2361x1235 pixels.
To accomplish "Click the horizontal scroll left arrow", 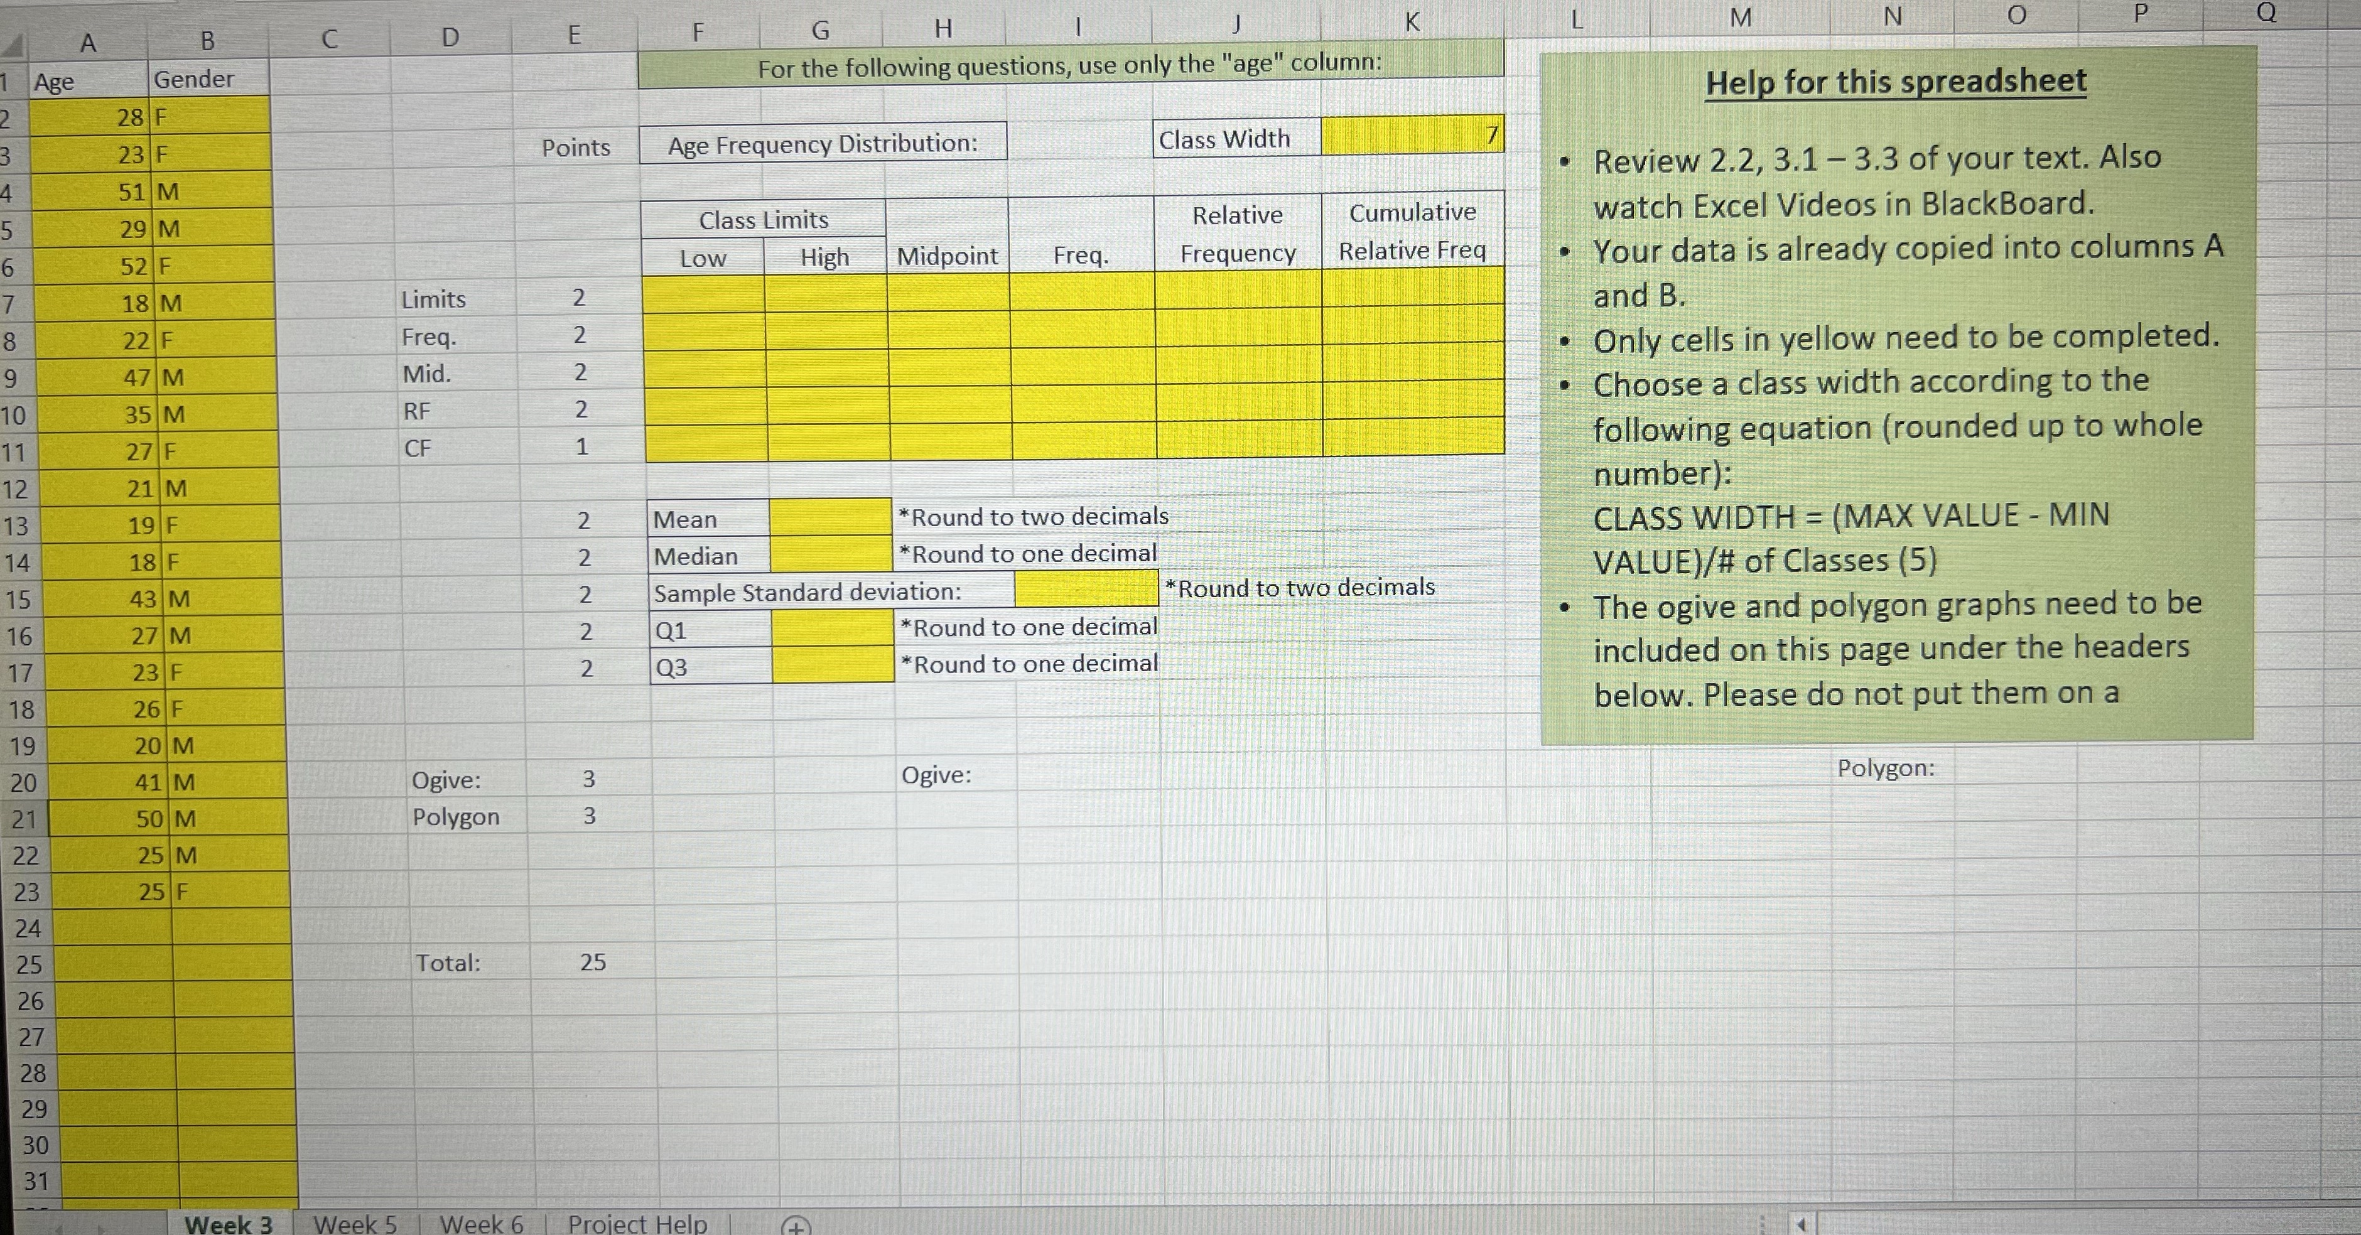I will (1801, 1224).
